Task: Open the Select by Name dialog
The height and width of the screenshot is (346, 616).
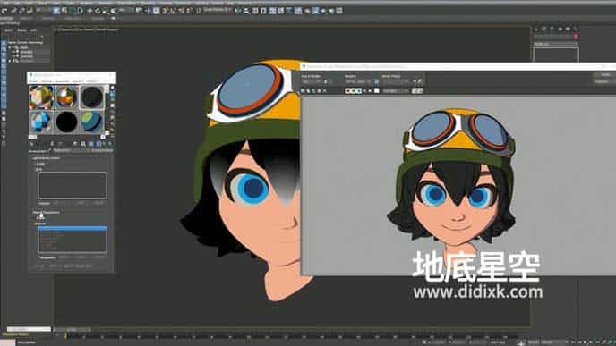Action: coord(64,11)
